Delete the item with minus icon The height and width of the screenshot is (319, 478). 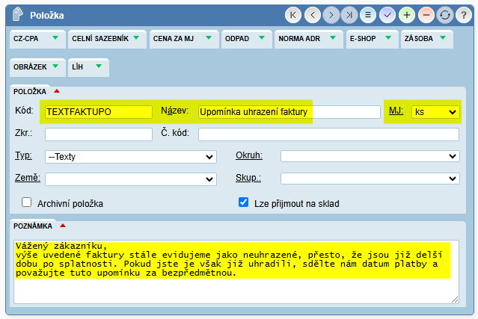tap(426, 14)
